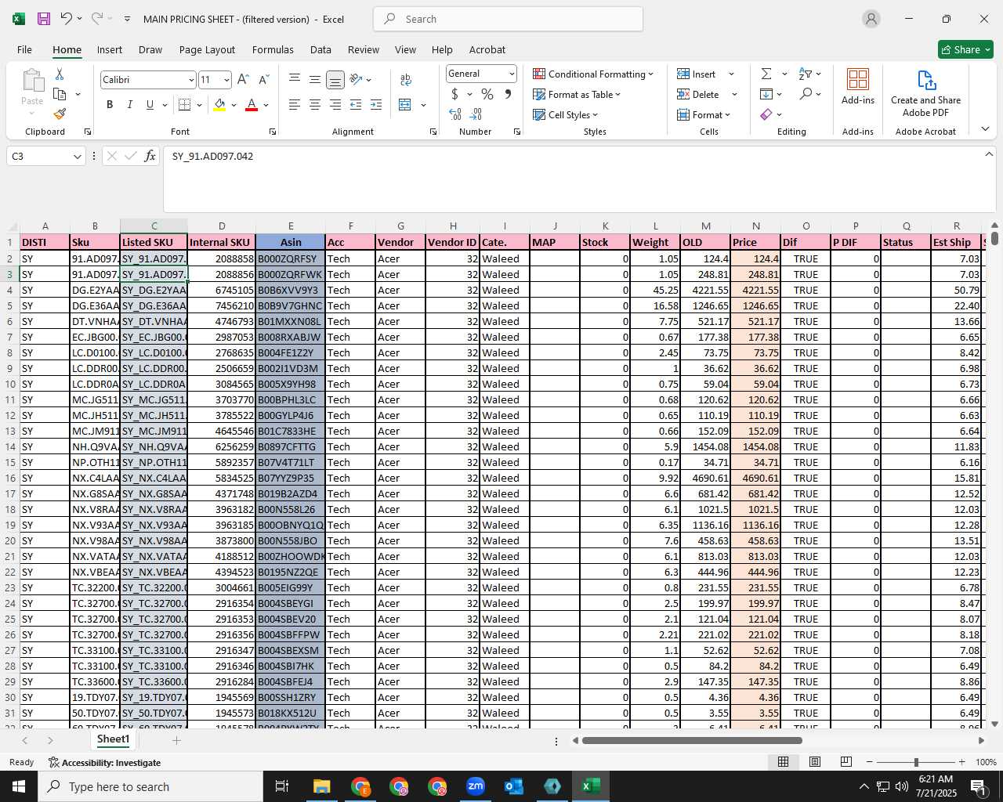Click the Insert cells button
Screen dimensions: 1003x802
(x=697, y=74)
